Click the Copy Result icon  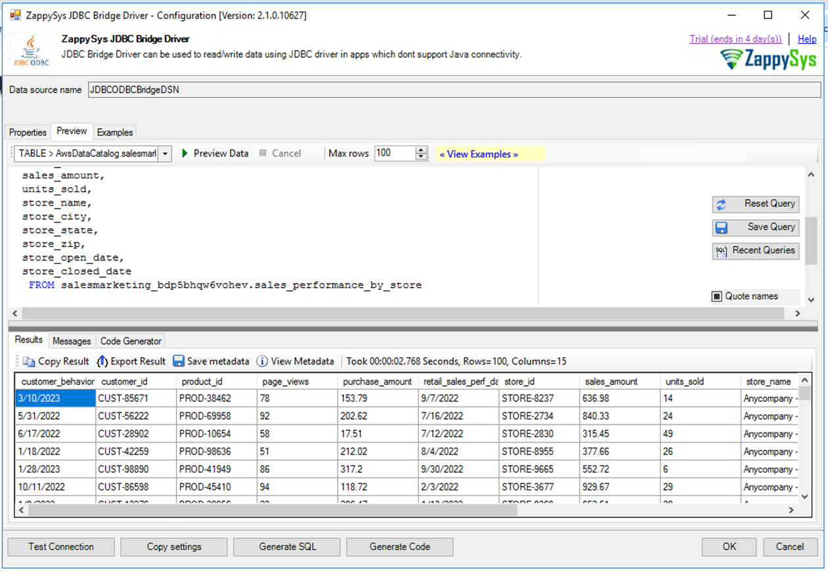coord(28,361)
